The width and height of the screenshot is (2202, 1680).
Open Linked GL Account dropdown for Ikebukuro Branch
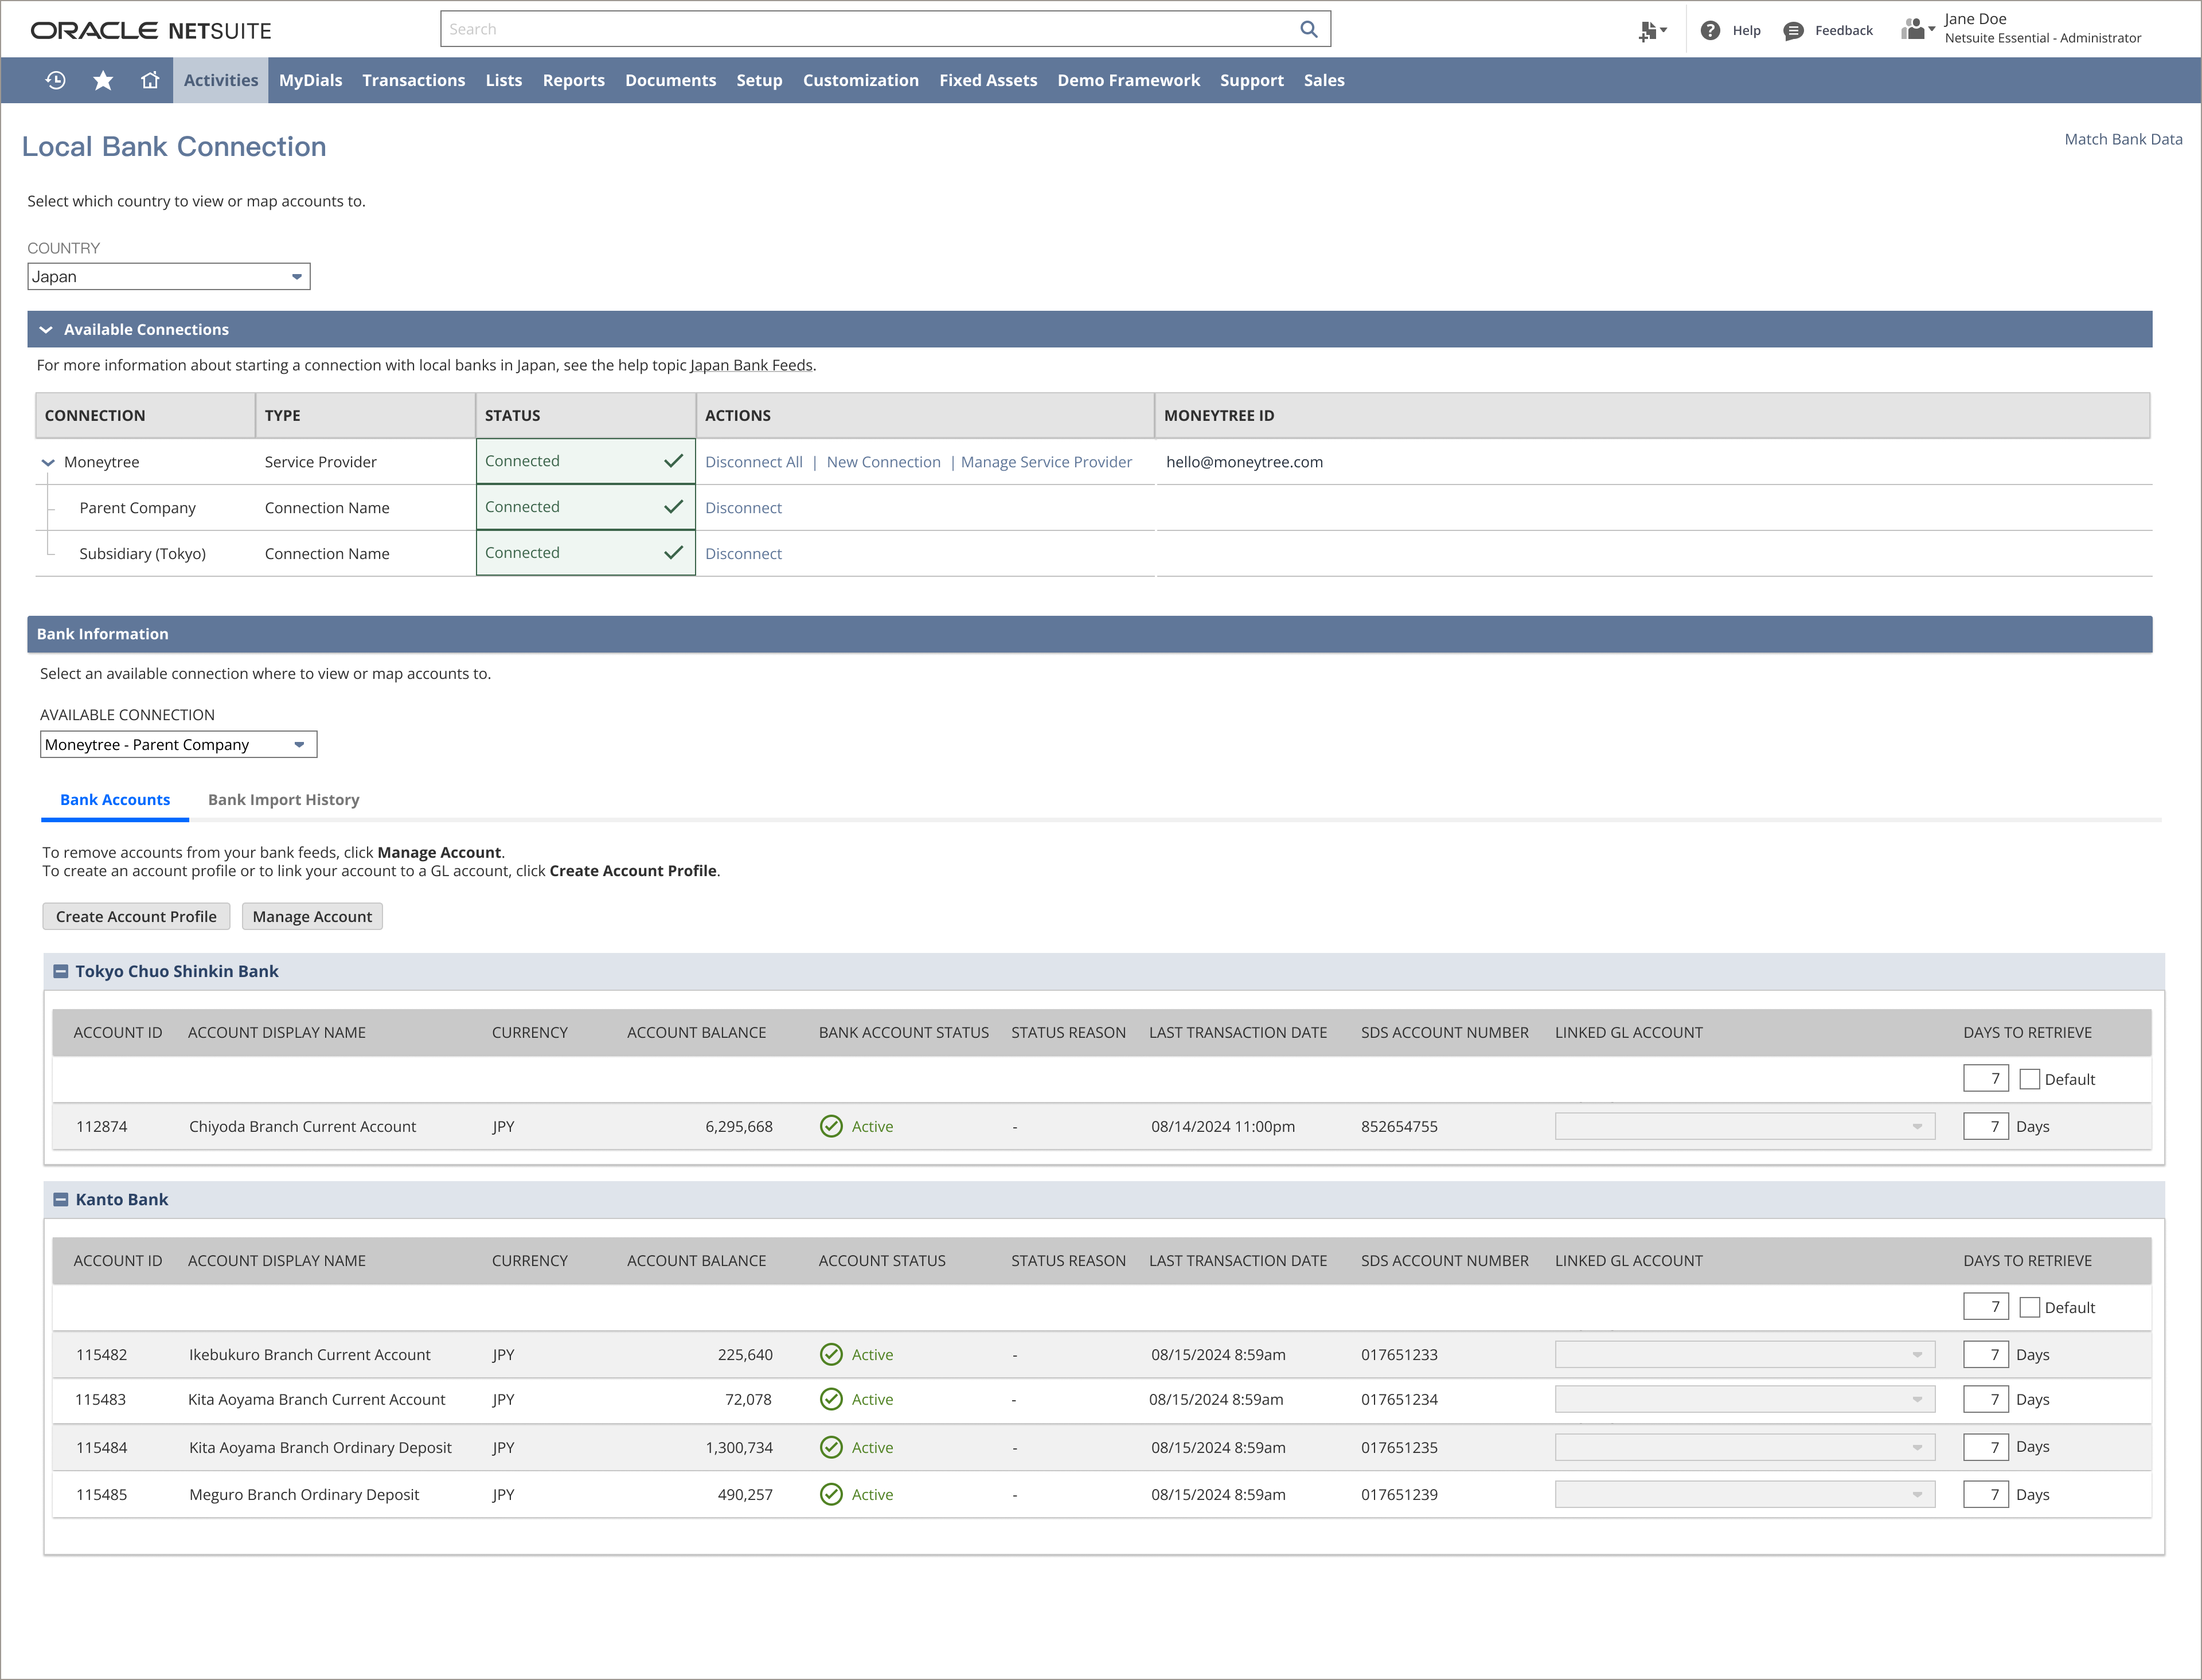(x=1745, y=1354)
